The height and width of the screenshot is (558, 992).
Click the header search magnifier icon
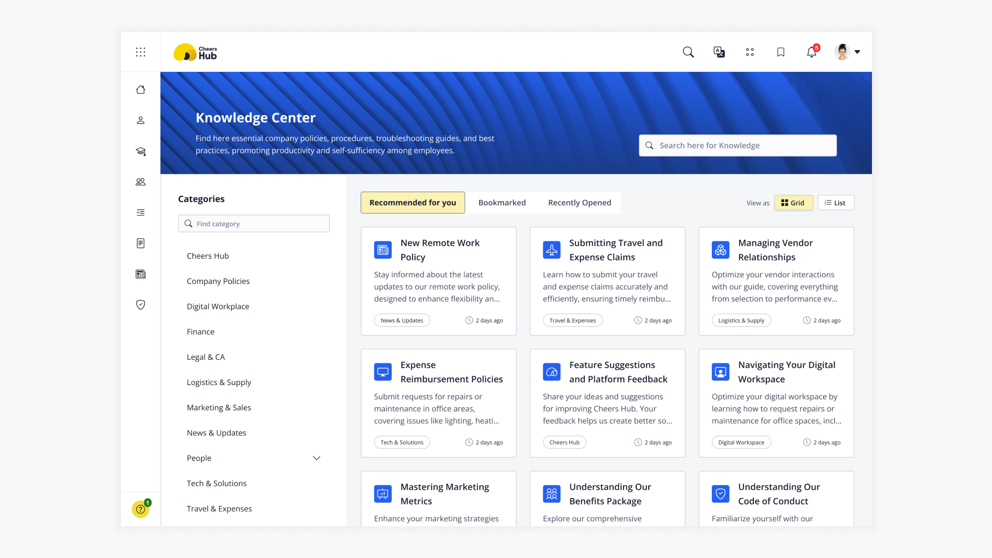pyautogui.click(x=688, y=52)
